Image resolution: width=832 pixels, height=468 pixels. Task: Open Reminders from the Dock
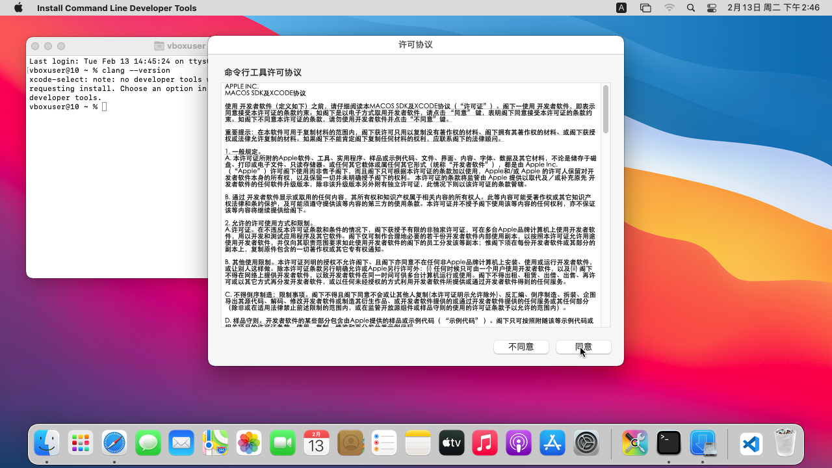384,443
